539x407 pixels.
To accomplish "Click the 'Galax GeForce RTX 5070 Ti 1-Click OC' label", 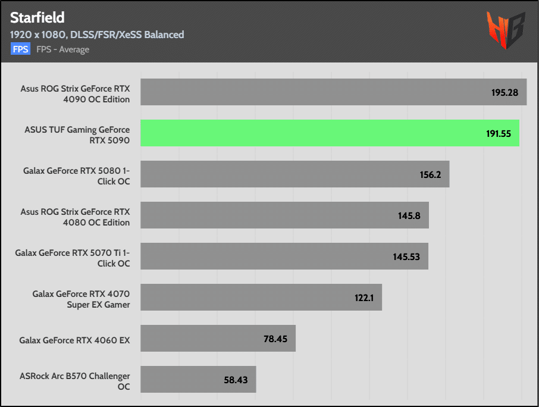I will (73, 258).
